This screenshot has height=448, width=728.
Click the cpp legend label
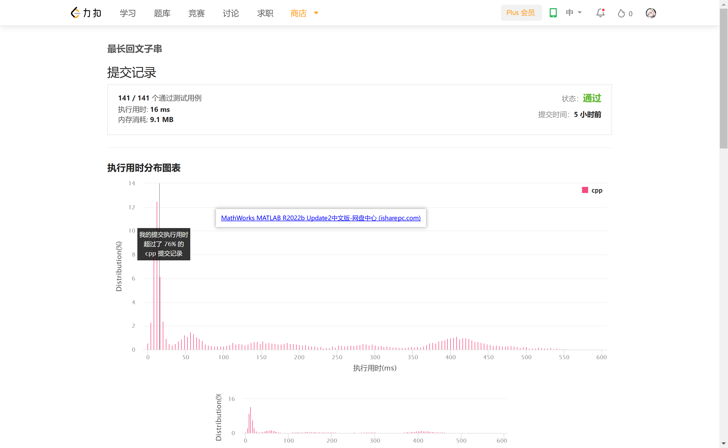tap(597, 190)
